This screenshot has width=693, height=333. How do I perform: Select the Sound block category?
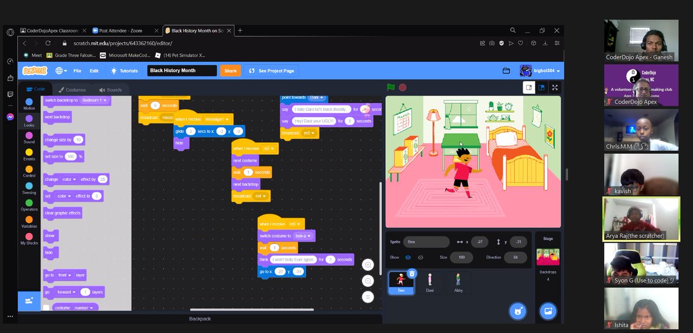pyautogui.click(x=29, y=138)
